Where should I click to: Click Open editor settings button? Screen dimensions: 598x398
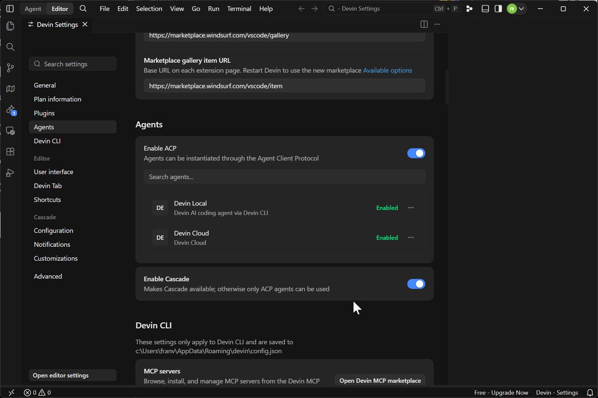(73, 375)
